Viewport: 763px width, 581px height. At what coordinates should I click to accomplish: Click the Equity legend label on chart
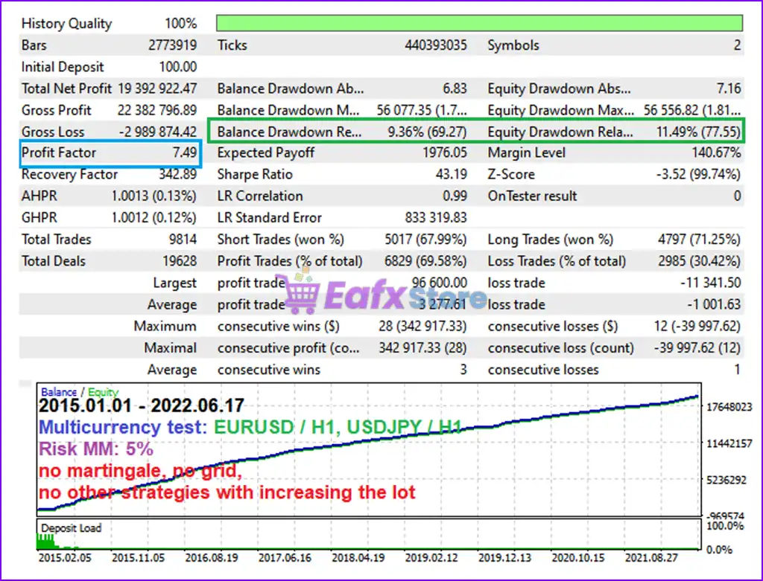pos(103,392)
